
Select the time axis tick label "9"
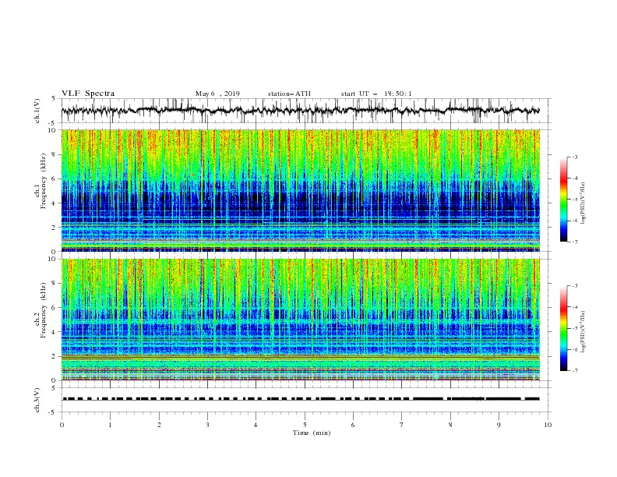[x=499, y=425]
